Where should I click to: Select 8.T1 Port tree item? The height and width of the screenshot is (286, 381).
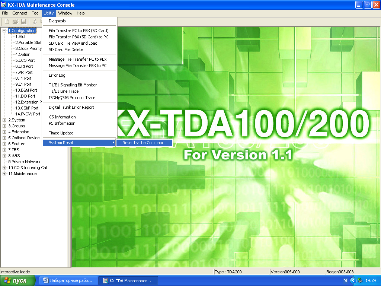(x=23, y=78)
